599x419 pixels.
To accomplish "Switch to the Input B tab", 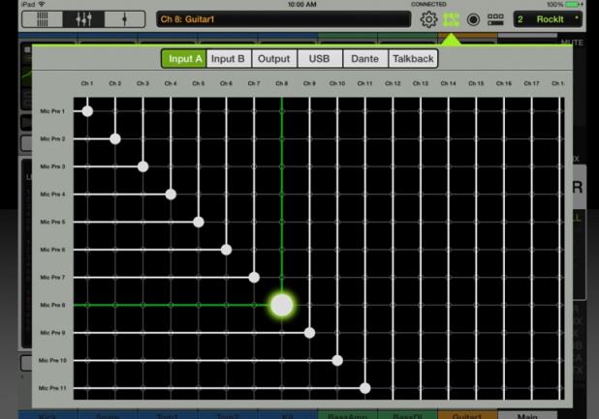I will (229, 59).
